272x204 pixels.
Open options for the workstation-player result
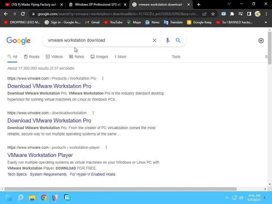[x=106, y=147]
